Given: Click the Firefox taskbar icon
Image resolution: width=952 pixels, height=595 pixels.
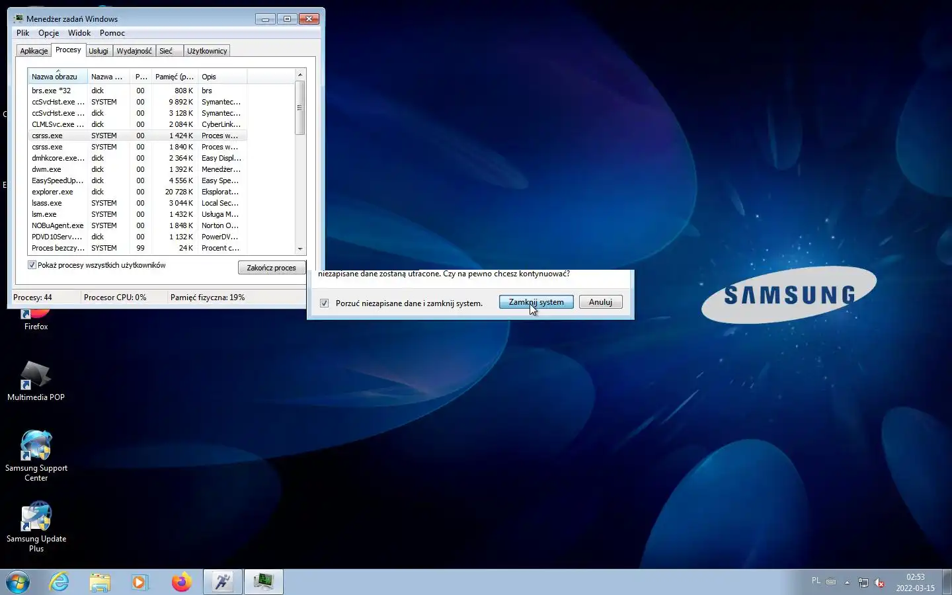Looking at the screenshot, I should pos(181,582).
